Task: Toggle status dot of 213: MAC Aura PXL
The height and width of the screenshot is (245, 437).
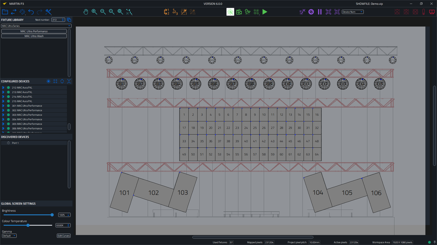Action: (8, 92)
